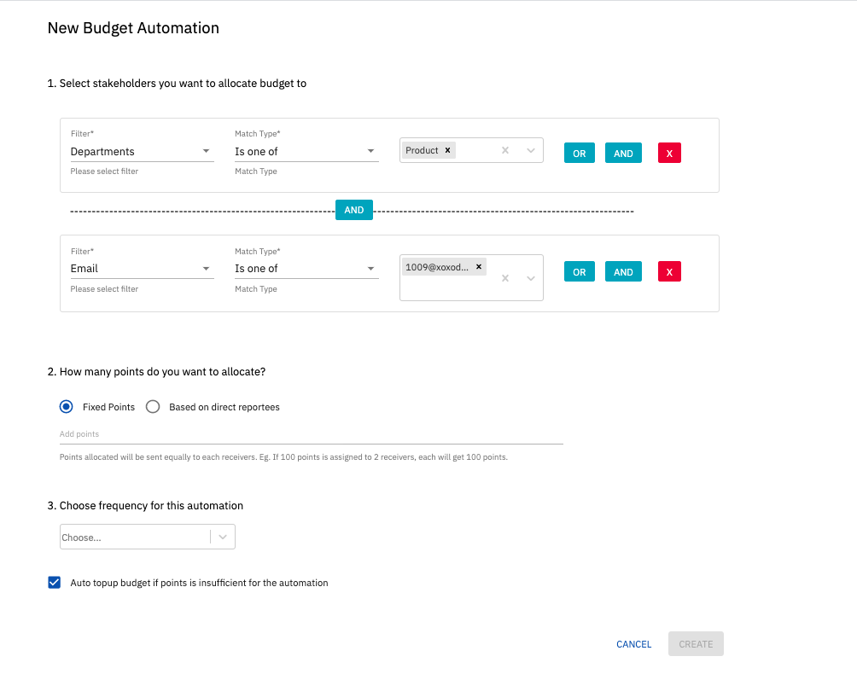Click OR button in the Departments row
The height and width of the screenshot is (674, 857).
tap(580, 153)
